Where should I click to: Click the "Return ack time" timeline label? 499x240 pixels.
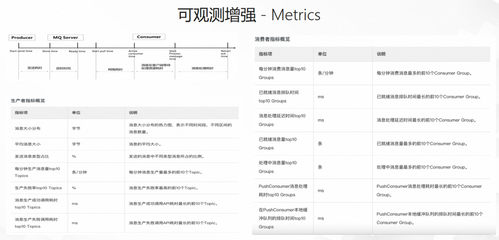(x=225, y=54)
